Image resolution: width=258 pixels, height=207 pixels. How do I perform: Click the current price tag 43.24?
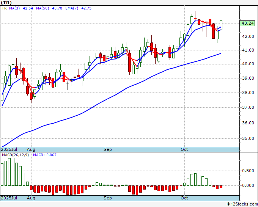point(247,24)
